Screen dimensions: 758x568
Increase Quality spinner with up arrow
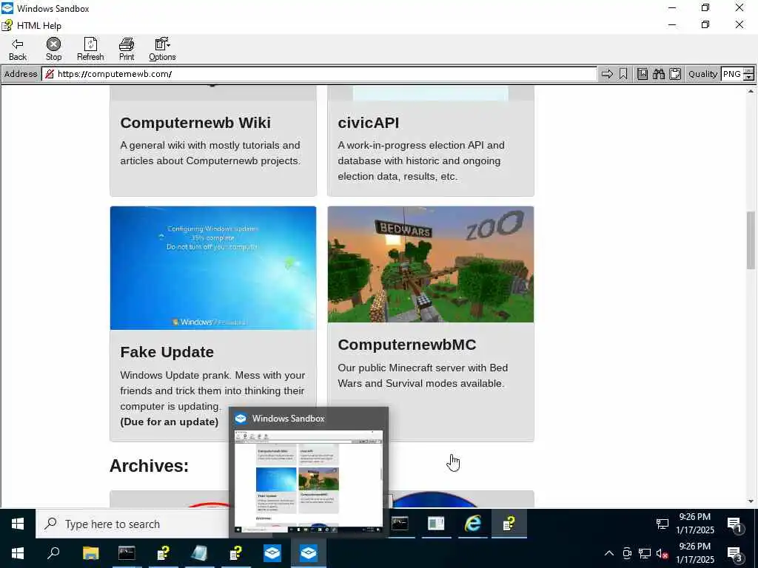click(749, 70)
